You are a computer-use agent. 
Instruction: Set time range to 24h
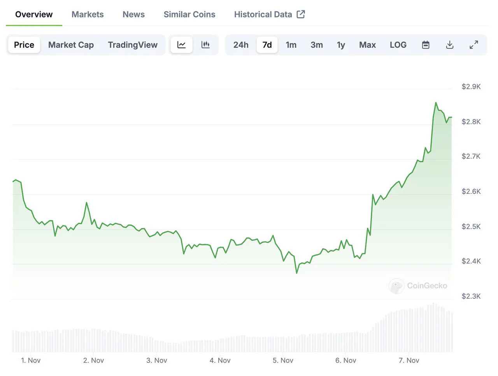coord(241,45)
